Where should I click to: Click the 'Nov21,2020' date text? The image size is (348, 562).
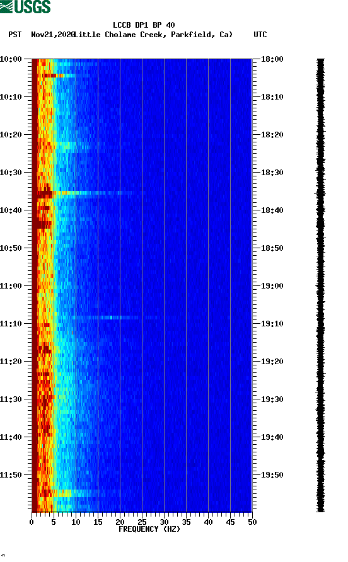point(52,35)
